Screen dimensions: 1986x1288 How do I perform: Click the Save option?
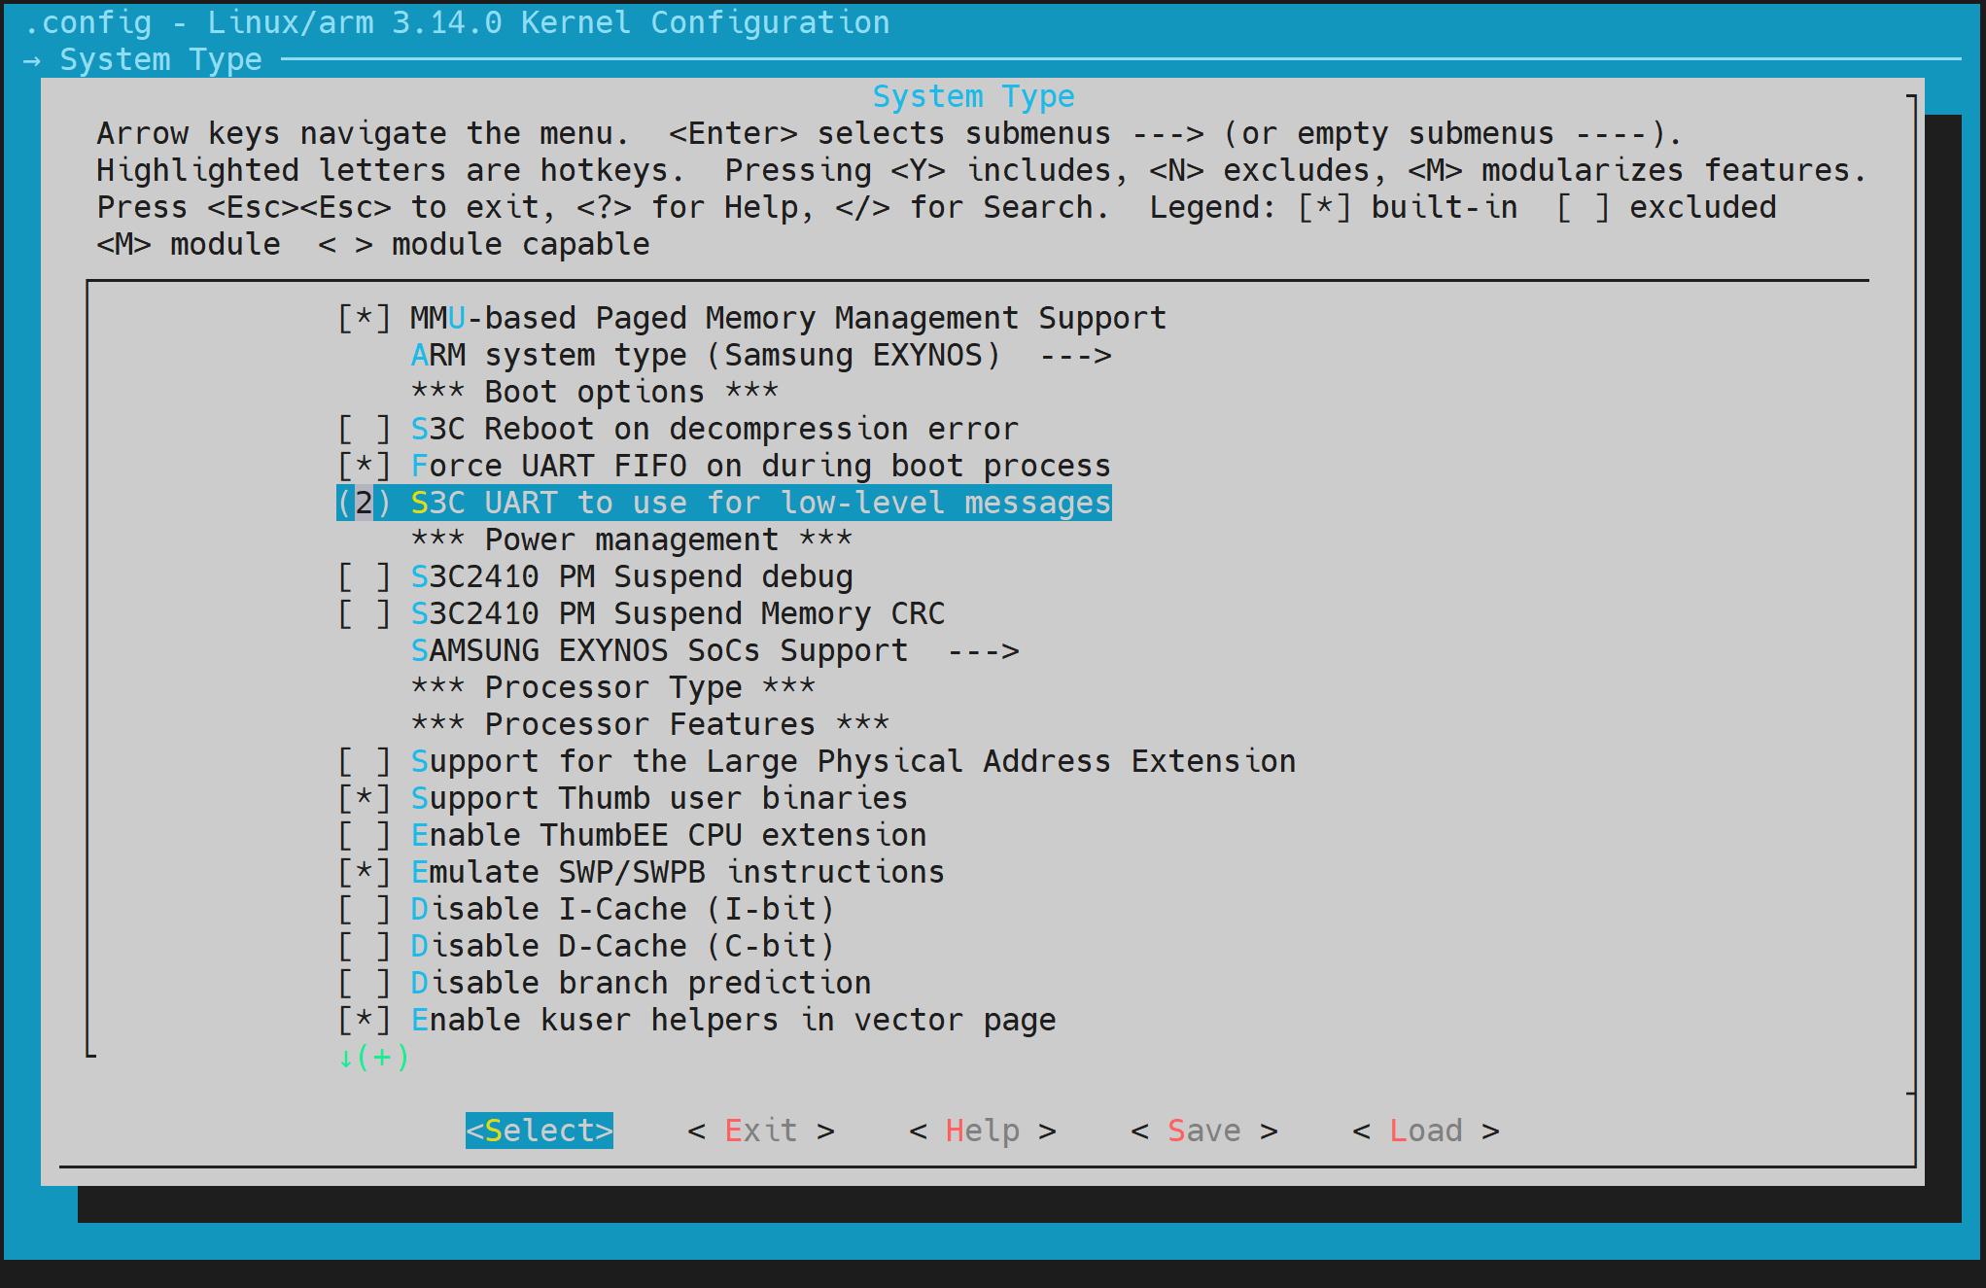pos(1203,1130)
